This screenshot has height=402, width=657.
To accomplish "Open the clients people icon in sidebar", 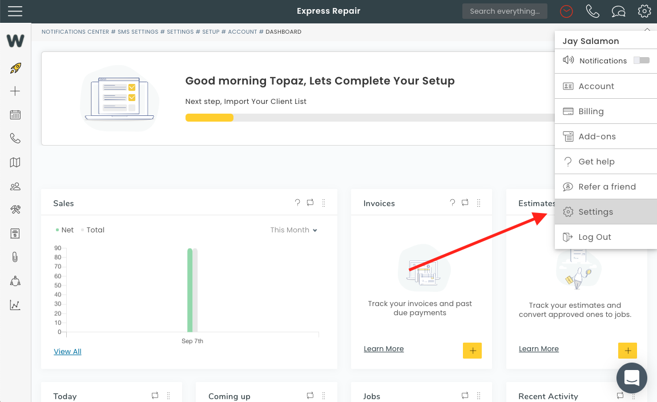I will [x=15, y=186].
